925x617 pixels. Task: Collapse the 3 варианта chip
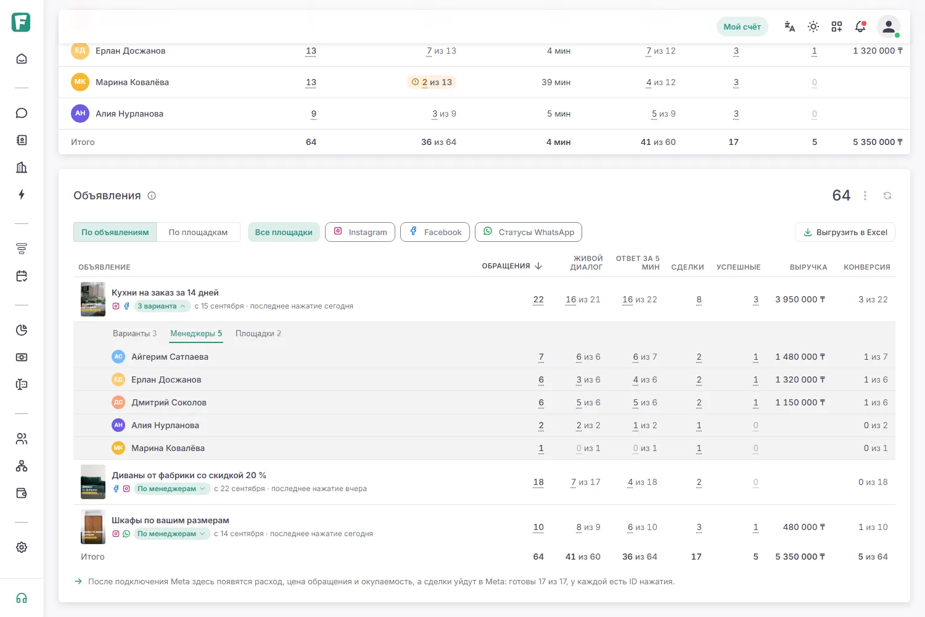[x=161, y=306]
